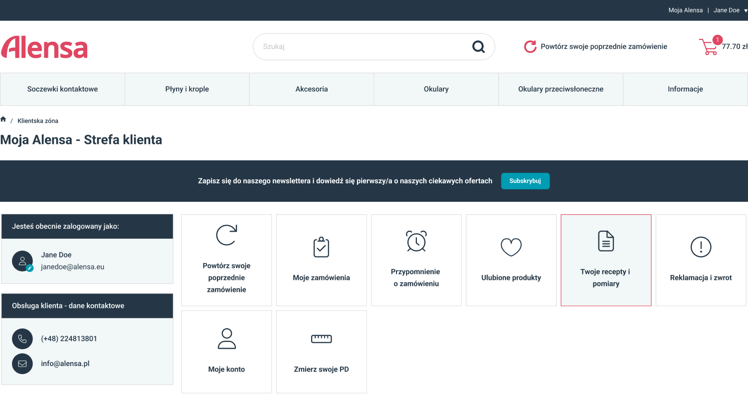Open Okulary przeciwsłoneczne menu
This screenshot has width=748, height=400.
point(561,89)
